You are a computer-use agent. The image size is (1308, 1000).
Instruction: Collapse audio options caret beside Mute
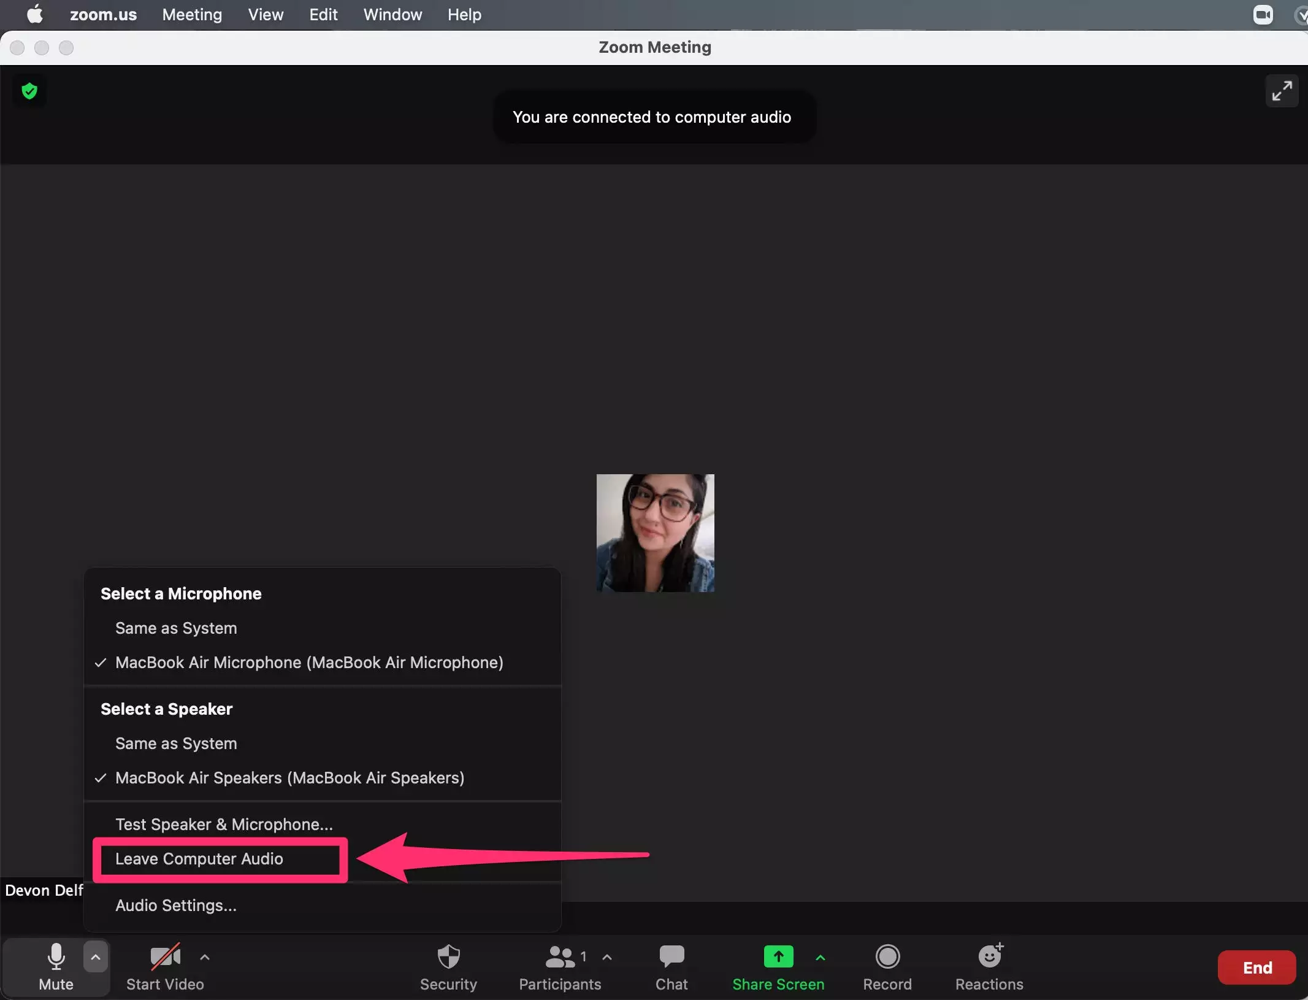click(96, 956)
